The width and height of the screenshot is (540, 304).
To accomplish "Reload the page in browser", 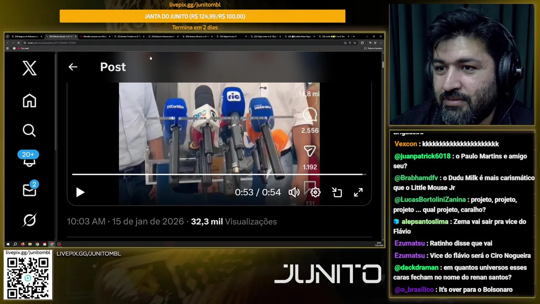I will coord(19,43).
